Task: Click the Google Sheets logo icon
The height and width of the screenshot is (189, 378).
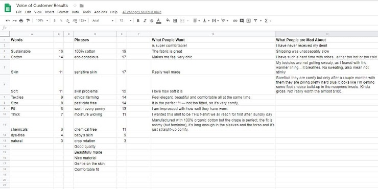Action: point(8,8)
